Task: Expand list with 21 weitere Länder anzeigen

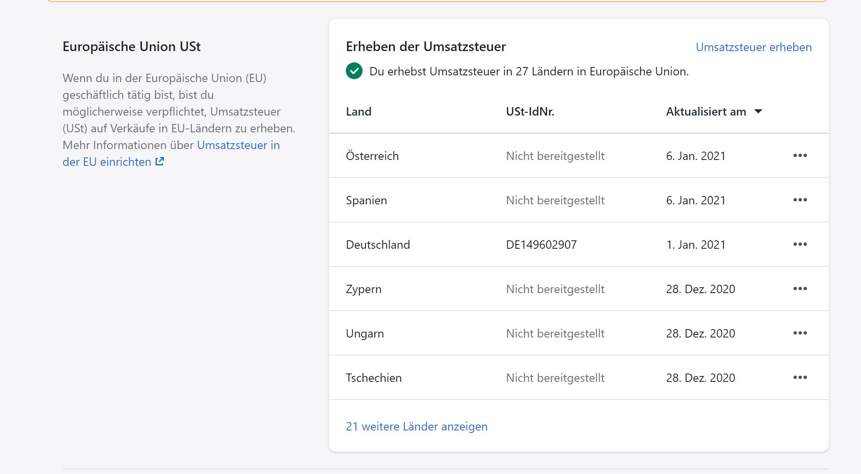Action: pyautogui.click(x=416, y=426)
